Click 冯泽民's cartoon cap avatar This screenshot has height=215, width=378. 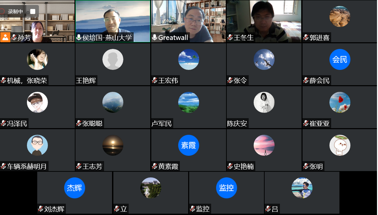37,102
